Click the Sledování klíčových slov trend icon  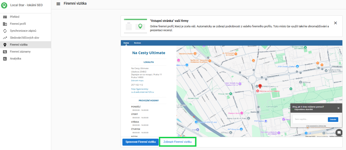click(5, 38)
